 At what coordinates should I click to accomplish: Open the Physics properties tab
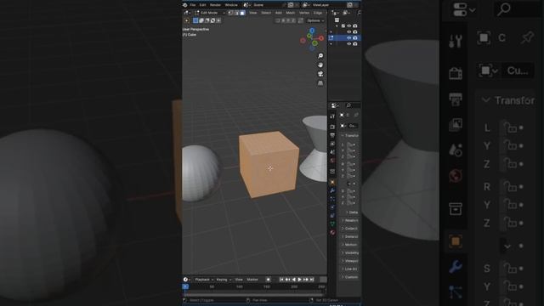[x=332, y=207]
